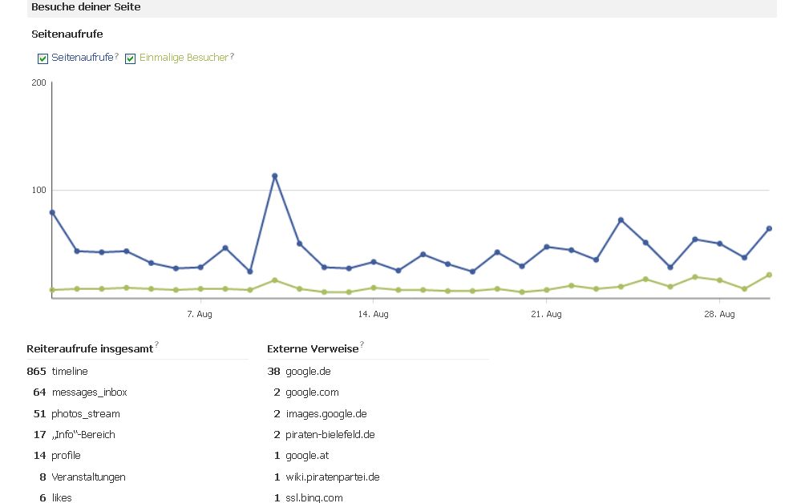809x503 pixels.
Task: Open the piraten-bielefeld.de referrer link
Action: click(330, 435)
